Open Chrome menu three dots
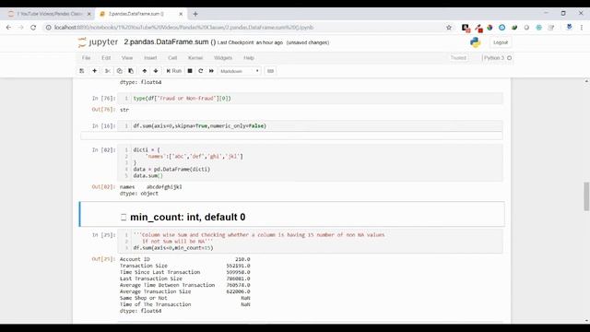This screenshot has height=332, width=590. point(582,27)
